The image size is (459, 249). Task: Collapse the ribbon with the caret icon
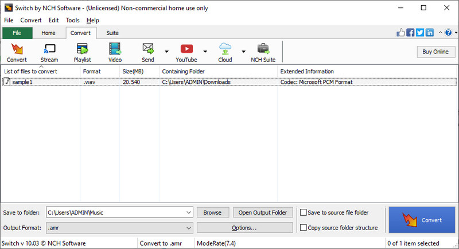pyautogui.click(x=440, y=33)
